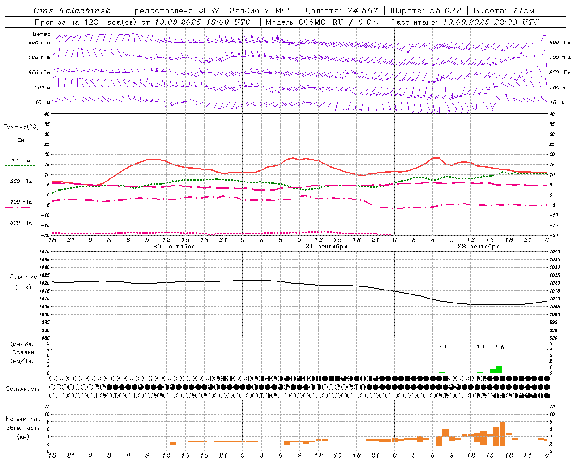The width and height of the screenshot is (573, 459).
Task: Click the date label "22 сентября"
Action: (478, 247)
